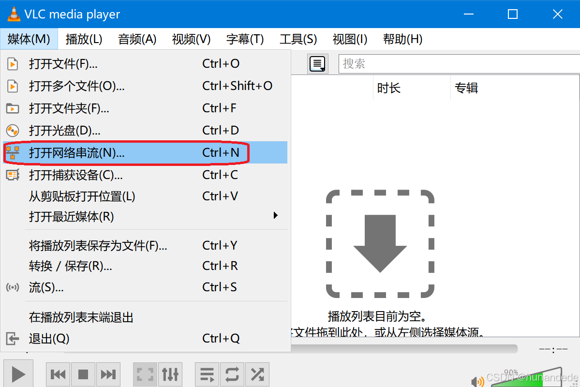This screenshot has width=580, height=387.
Task: Click the Open Multiple Files icon
Action: (x=13, y=86)
